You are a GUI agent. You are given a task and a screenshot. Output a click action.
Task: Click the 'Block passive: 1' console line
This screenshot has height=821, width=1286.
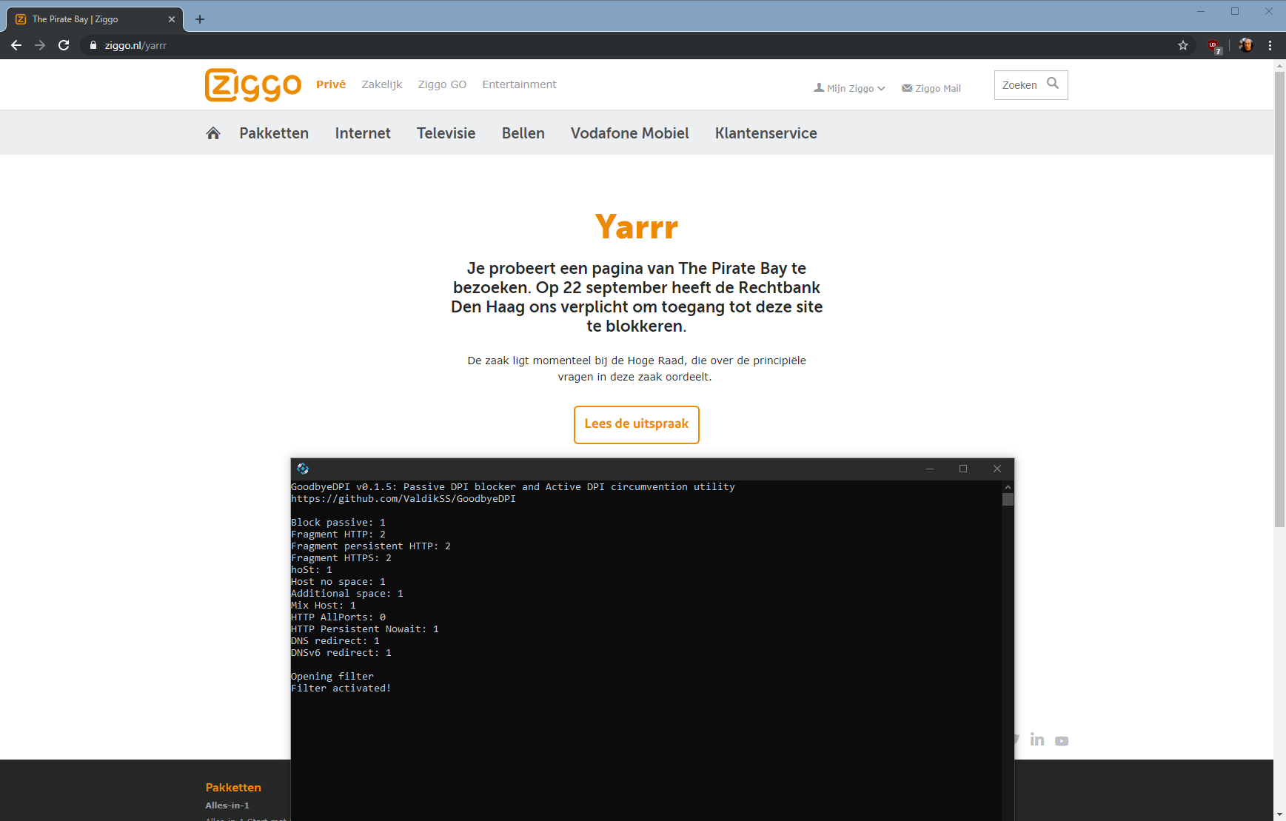click(338, 523)
